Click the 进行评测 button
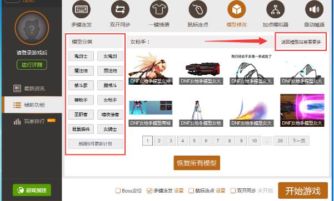 (x=32, y=65)
